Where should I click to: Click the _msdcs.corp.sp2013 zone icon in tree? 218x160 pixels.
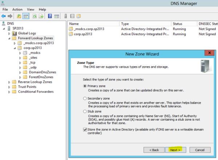(20, 43)
